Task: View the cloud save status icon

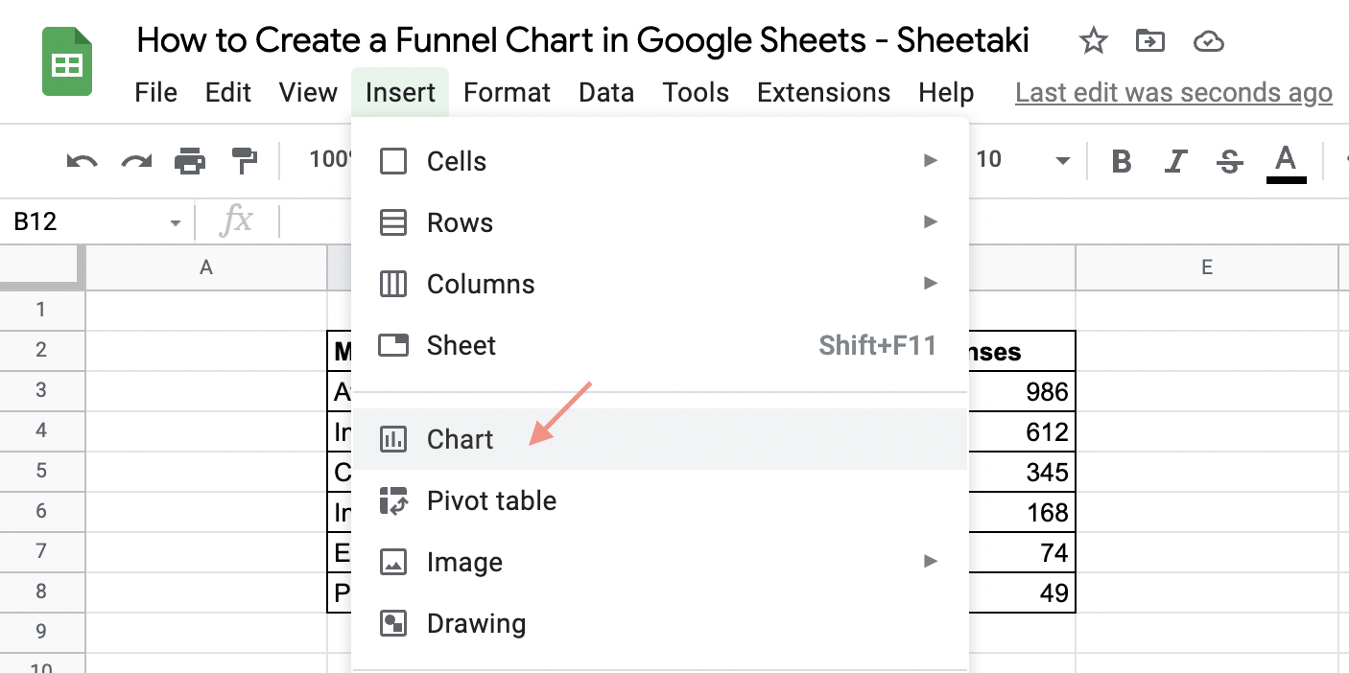Action: [1209, 41]
